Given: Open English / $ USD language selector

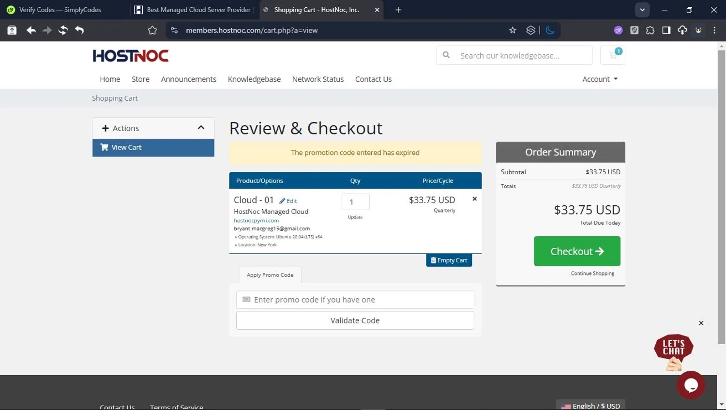Looking at the screenshot, I should coord(590,406).
